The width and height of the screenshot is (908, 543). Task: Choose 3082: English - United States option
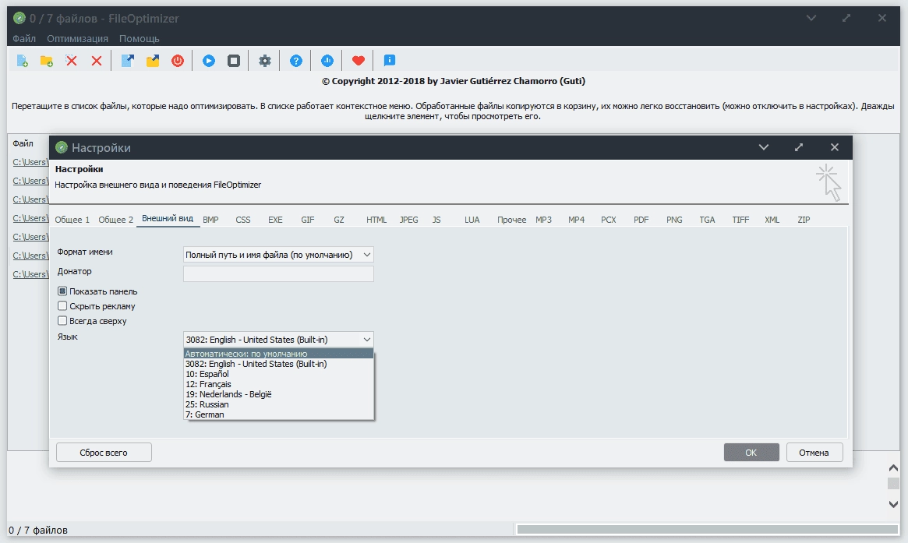[278, 364]
